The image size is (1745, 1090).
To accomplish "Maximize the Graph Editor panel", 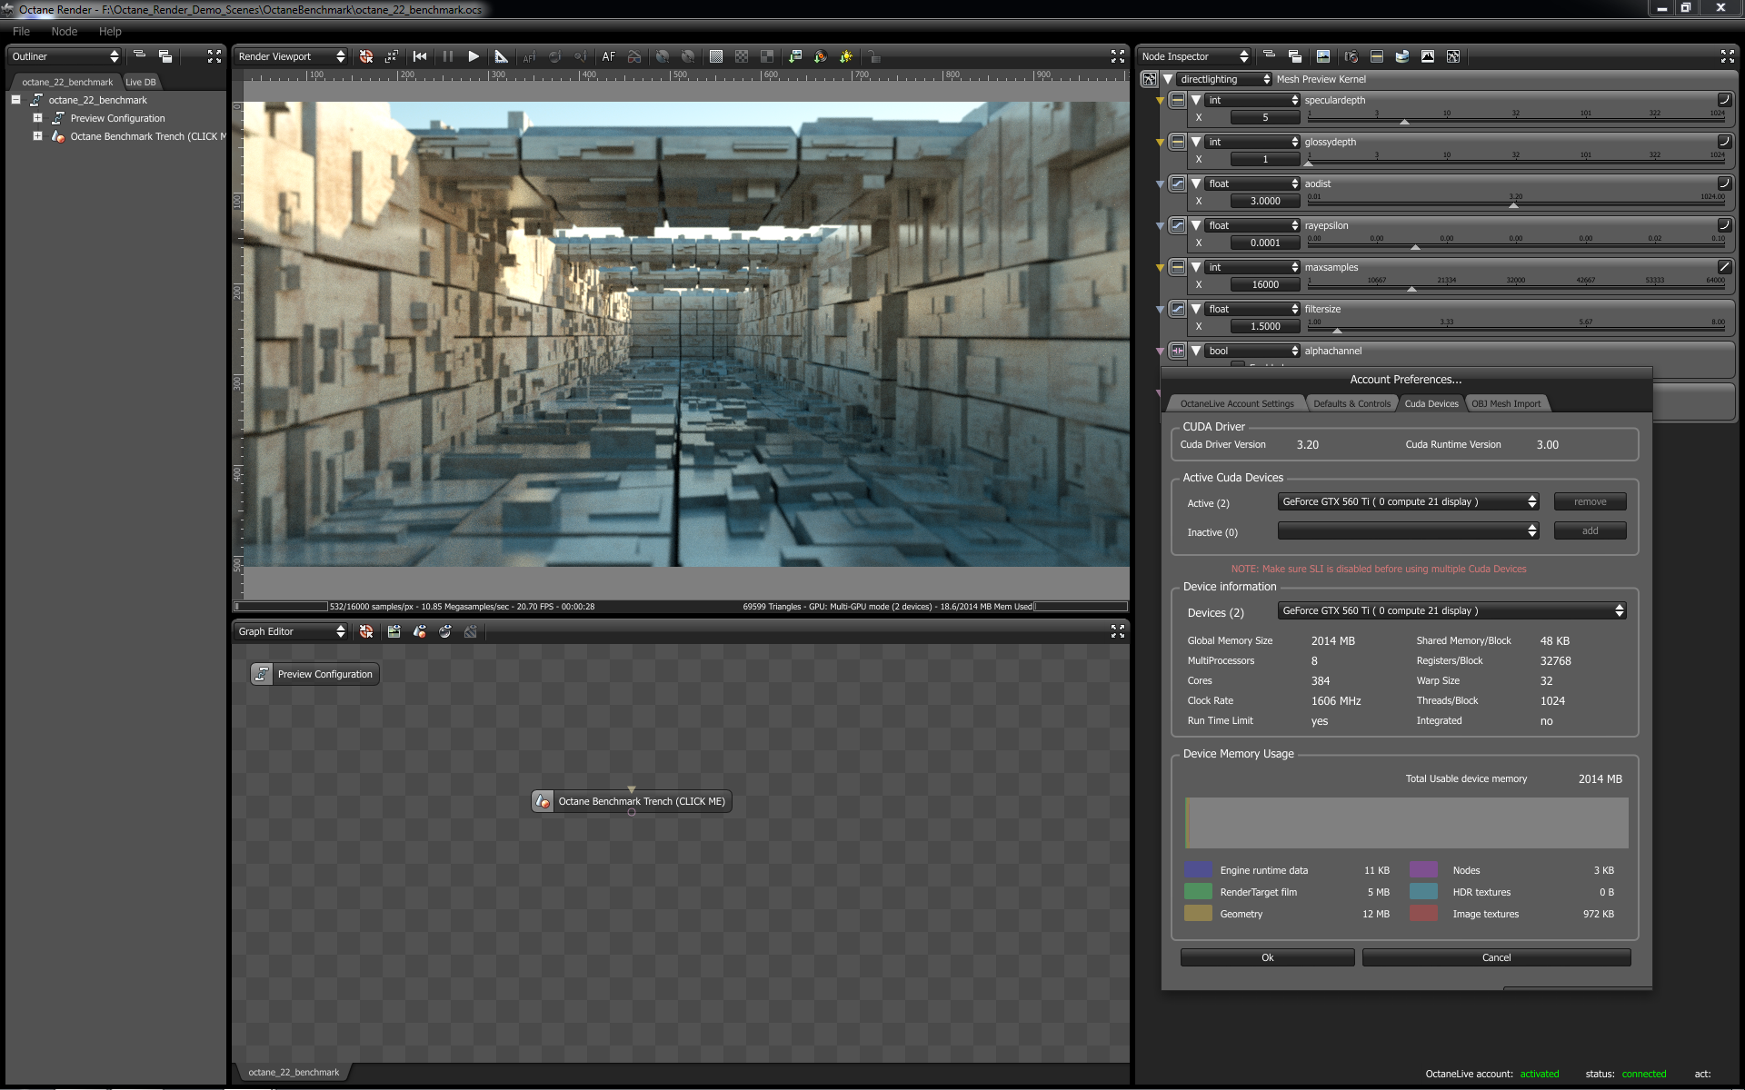I will tap(1117, 631).
